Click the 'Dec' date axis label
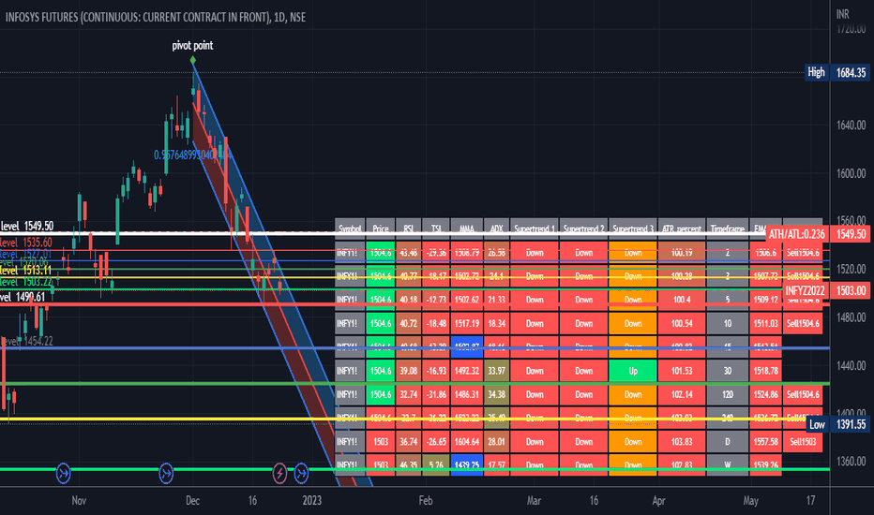The width and height of the screenshot is (874, 515). 192,501
